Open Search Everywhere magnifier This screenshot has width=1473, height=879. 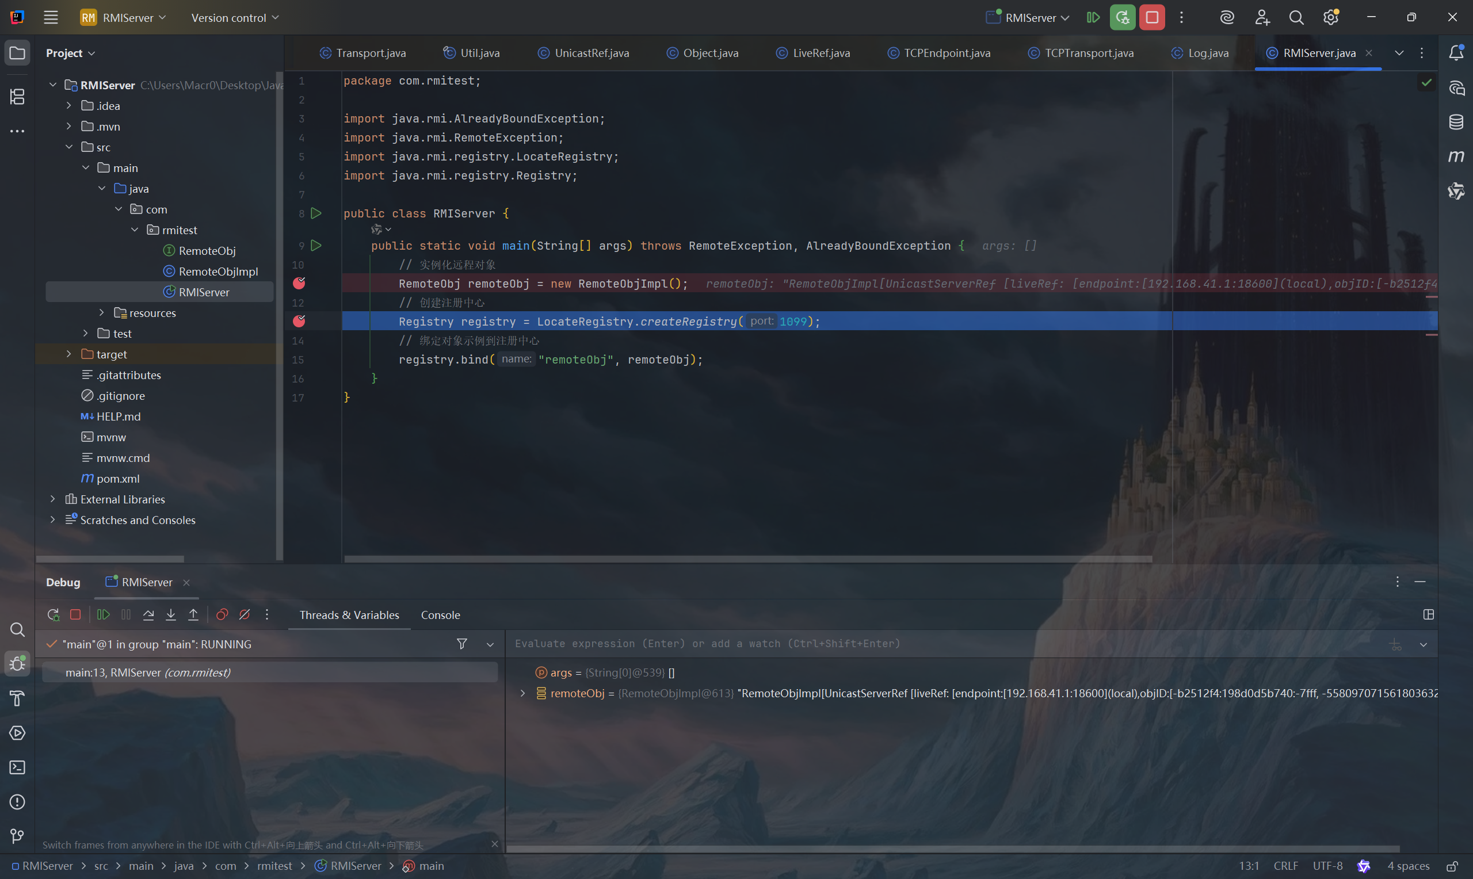[x=1296, y=17]
